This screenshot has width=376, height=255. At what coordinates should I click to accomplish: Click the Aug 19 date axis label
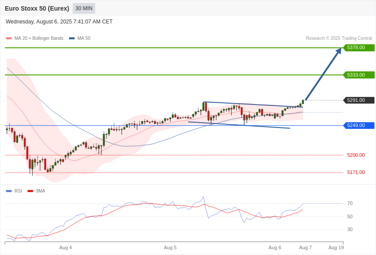pyautogui.click(x=336, y=247)
